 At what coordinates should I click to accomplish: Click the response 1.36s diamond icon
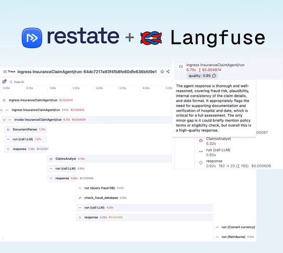[x=8, y=149]
